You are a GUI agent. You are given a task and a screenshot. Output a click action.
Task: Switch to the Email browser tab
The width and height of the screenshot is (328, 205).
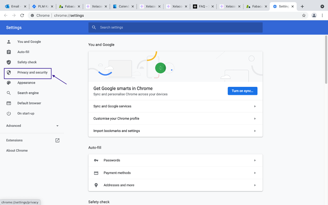tap(15, 7)
